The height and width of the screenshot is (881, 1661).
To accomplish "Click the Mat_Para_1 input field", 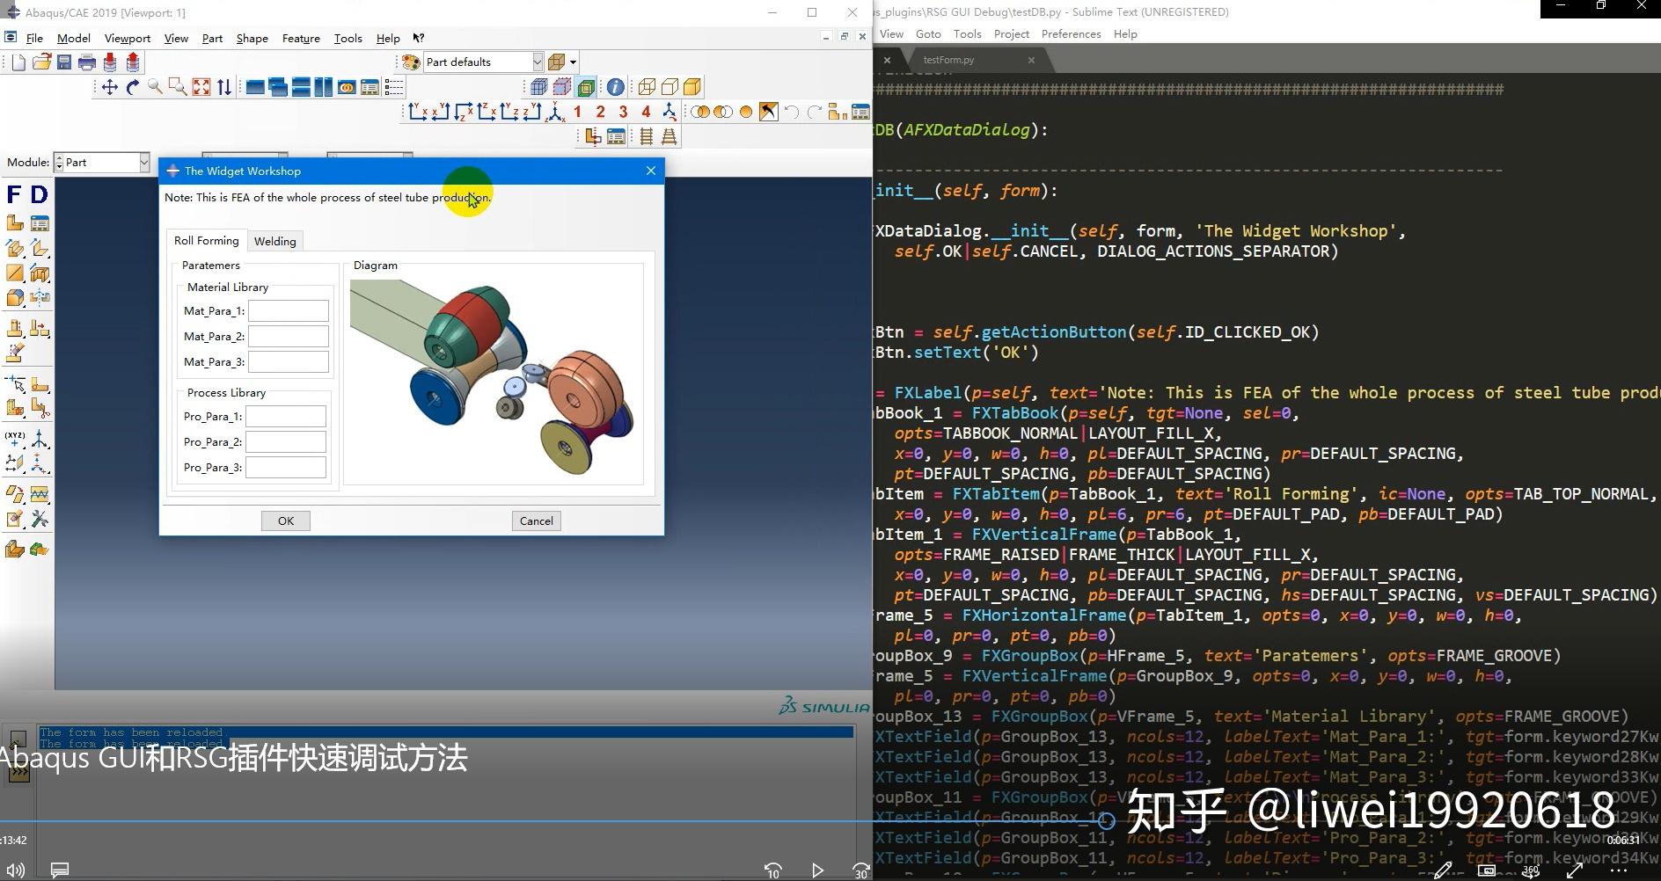I will [289, 310].
